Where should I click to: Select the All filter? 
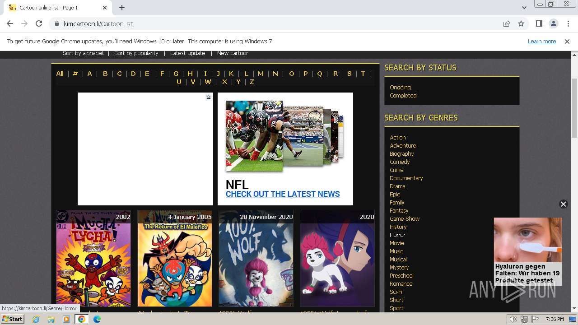60,74
